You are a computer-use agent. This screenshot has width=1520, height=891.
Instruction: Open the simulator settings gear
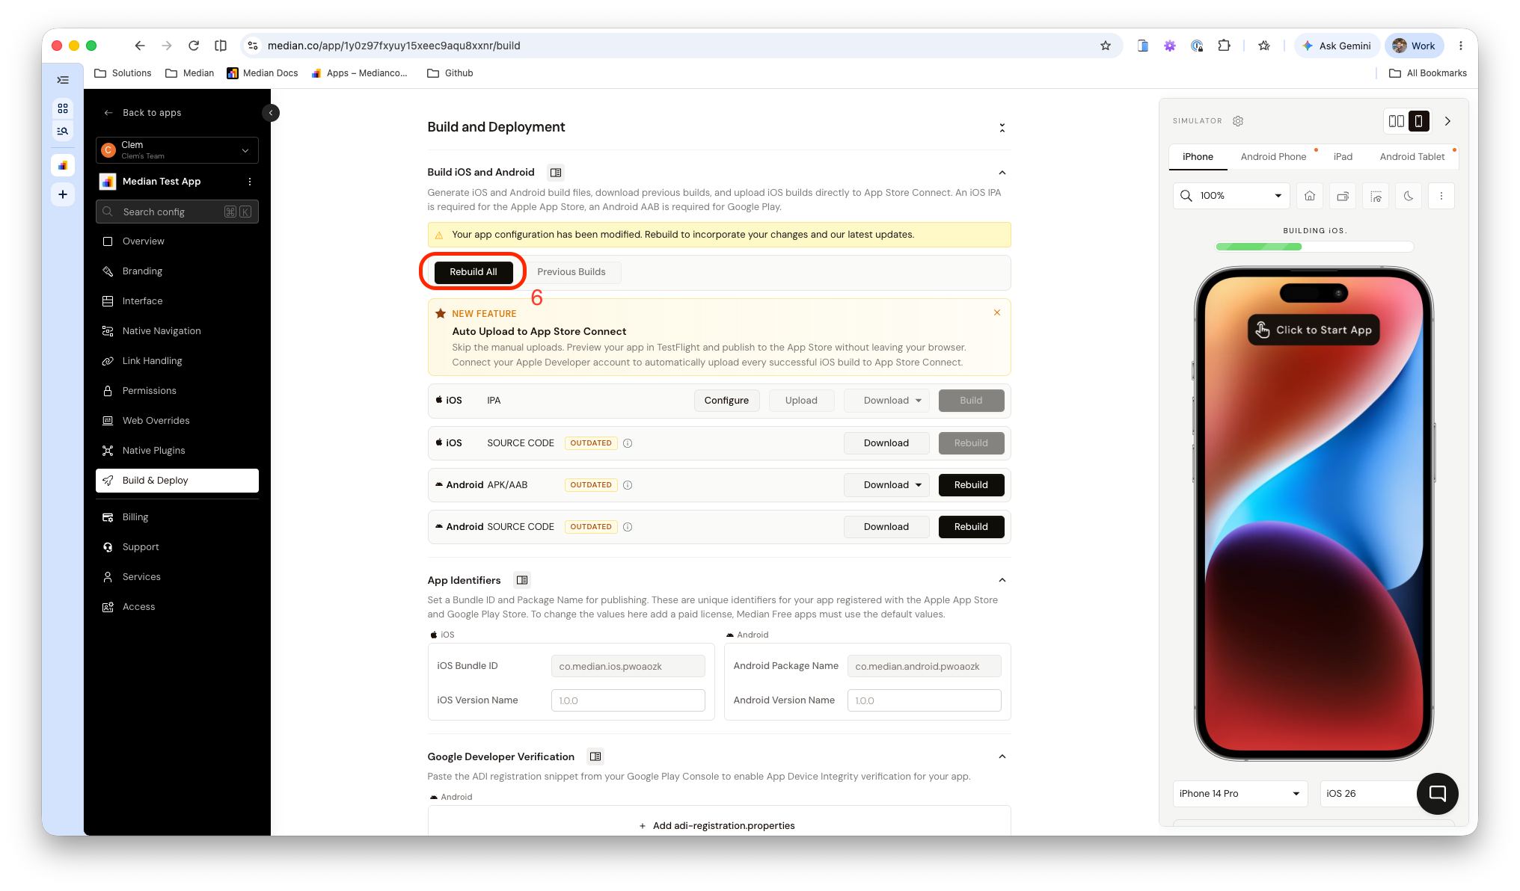[x=1238, y=121]
